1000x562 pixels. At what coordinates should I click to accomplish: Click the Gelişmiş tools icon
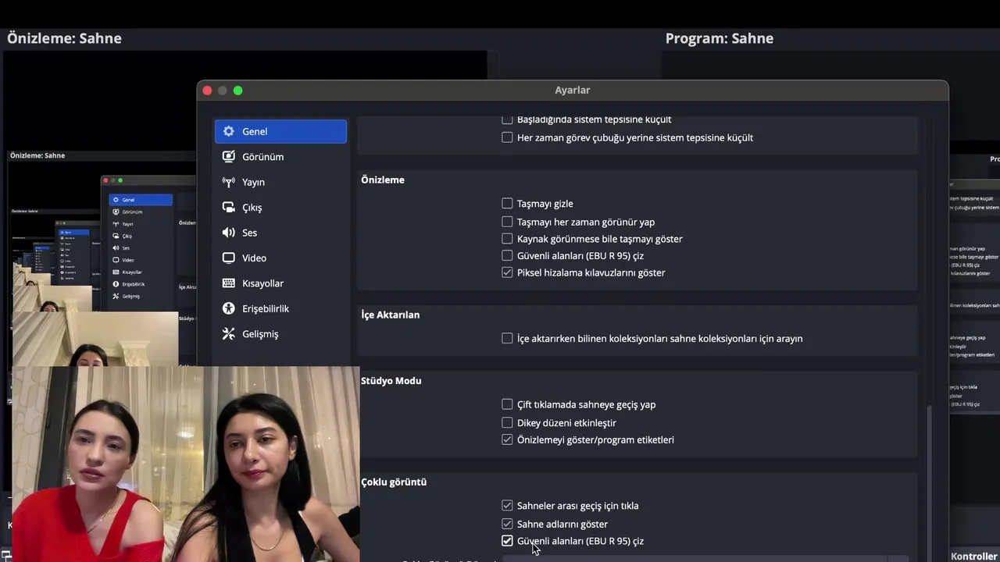228,333
